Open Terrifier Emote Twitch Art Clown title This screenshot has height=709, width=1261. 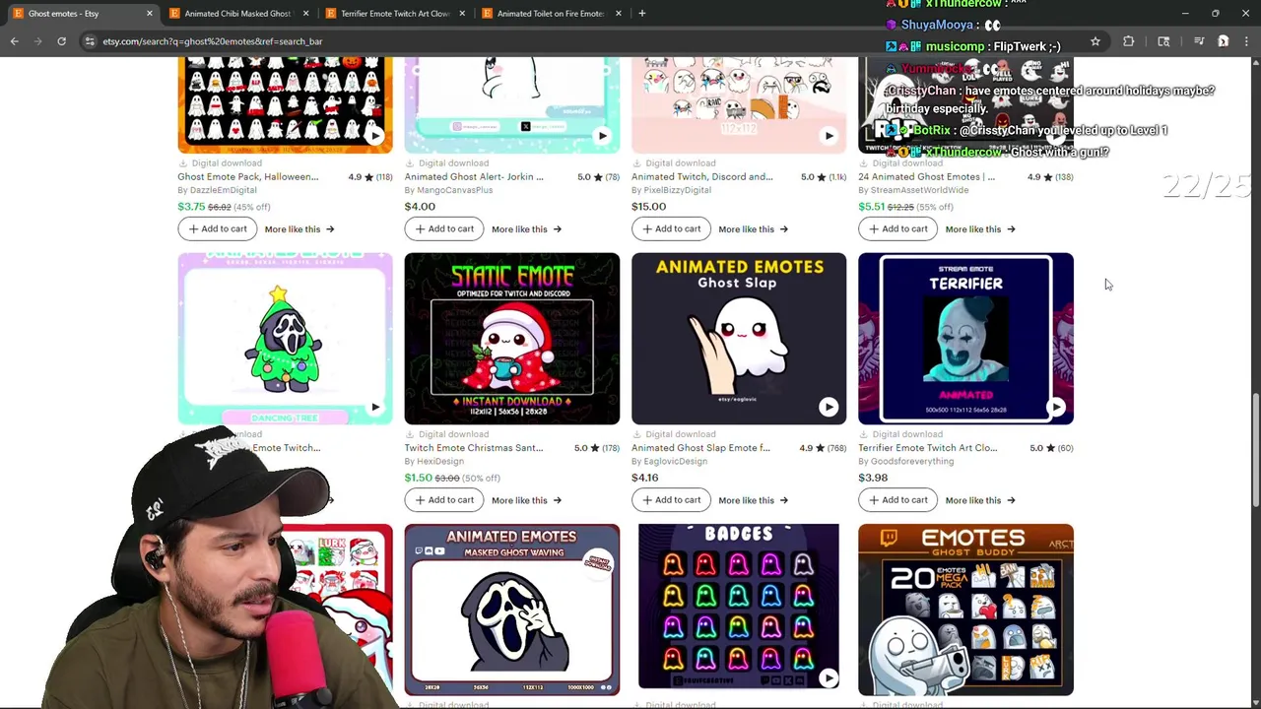[928, 448]
